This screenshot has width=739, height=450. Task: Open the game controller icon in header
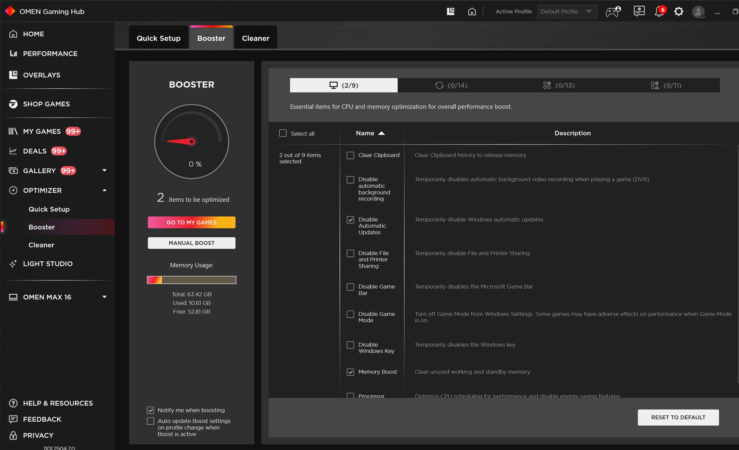pyautogui.click(x=612, y=11)
